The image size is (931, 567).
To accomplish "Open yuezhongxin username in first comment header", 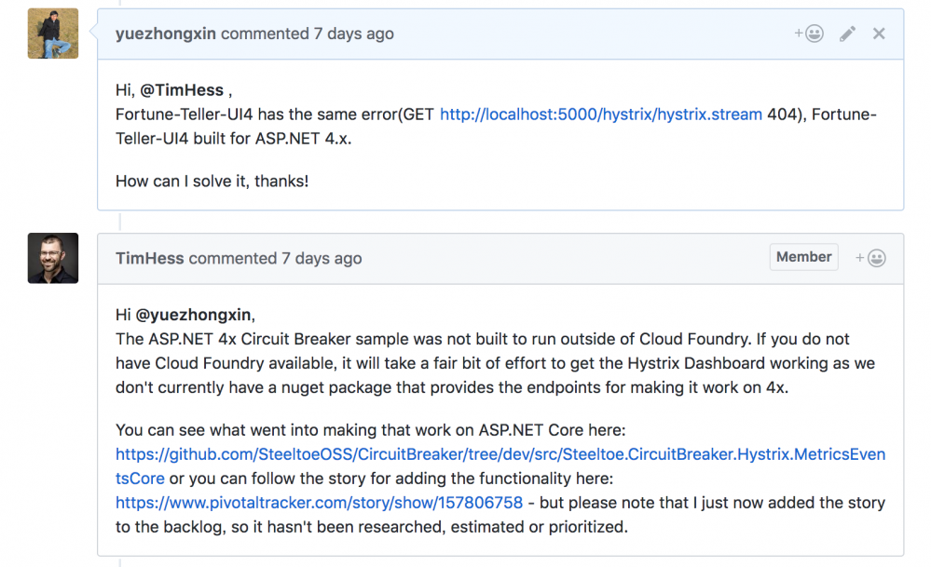I will coord(165,34).
